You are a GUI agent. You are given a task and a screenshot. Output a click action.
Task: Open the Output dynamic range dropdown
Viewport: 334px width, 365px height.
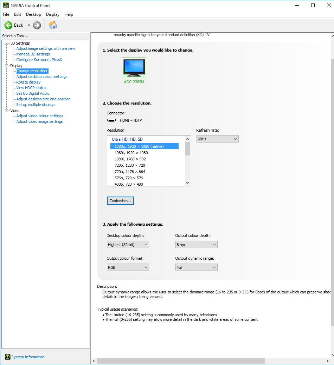pos(197,267)
